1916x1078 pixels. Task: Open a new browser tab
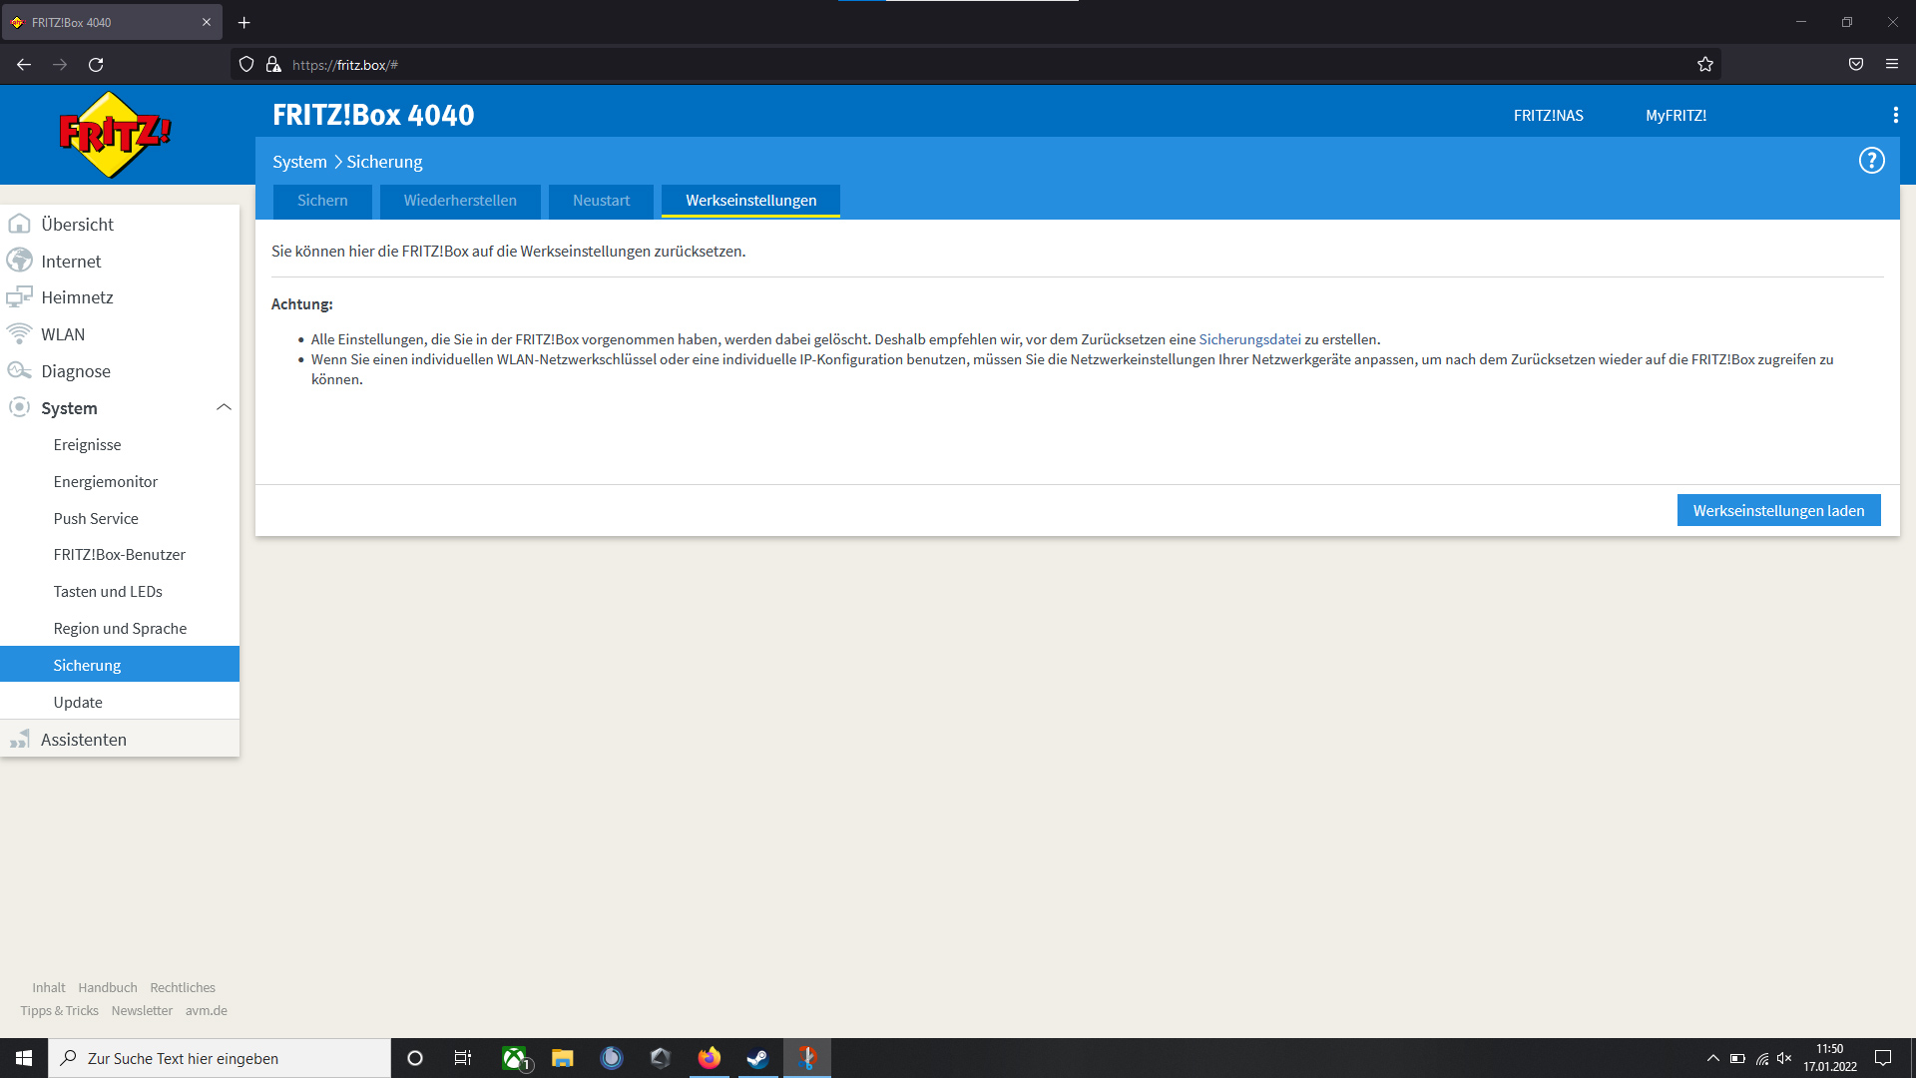[x=243, y=22]
